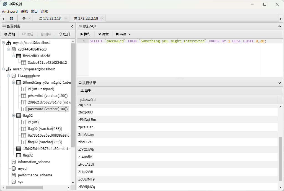The width and height of the screenshot is (284, 191).
Task: Click inside the SQL query editor line
Action: [x=177, y=41]
